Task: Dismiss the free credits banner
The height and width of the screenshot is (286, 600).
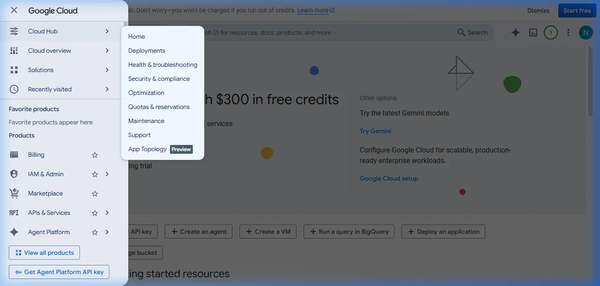Action: pos(539,11)
